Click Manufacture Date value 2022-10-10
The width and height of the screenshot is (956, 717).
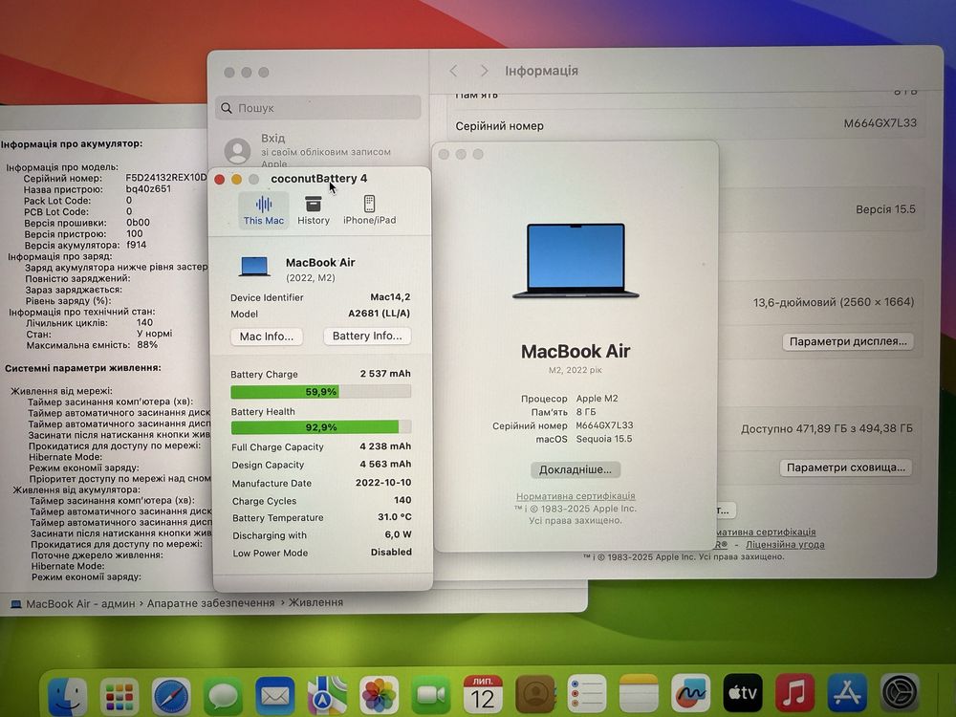(x=383, y=482)
